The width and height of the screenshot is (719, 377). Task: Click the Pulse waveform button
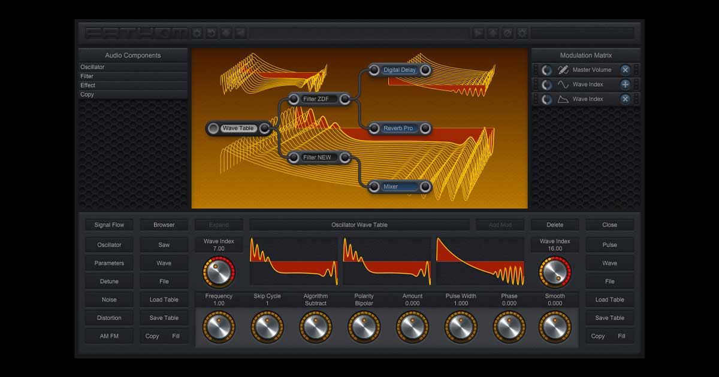click(610, 245)
